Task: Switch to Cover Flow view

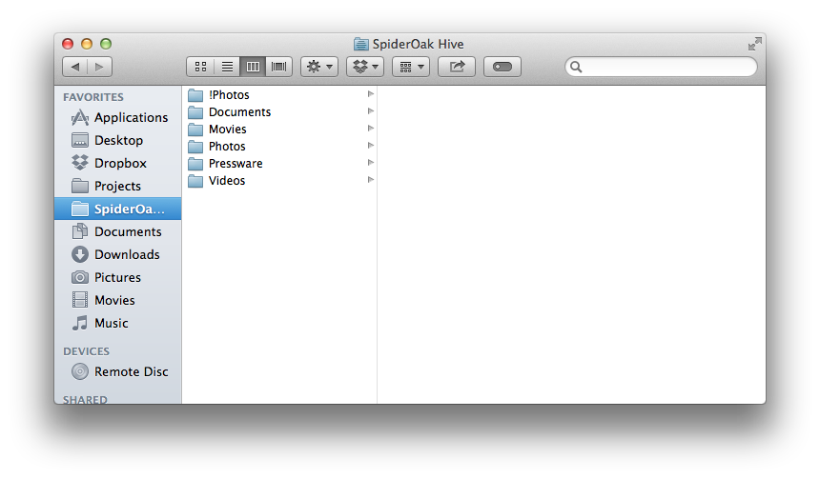Action: point(278,67)
